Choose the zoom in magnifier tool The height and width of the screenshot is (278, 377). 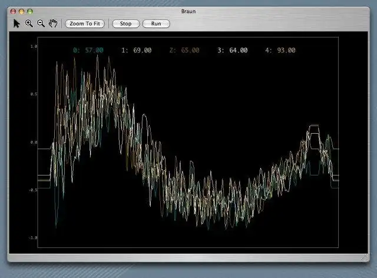[x=29, y=24]
